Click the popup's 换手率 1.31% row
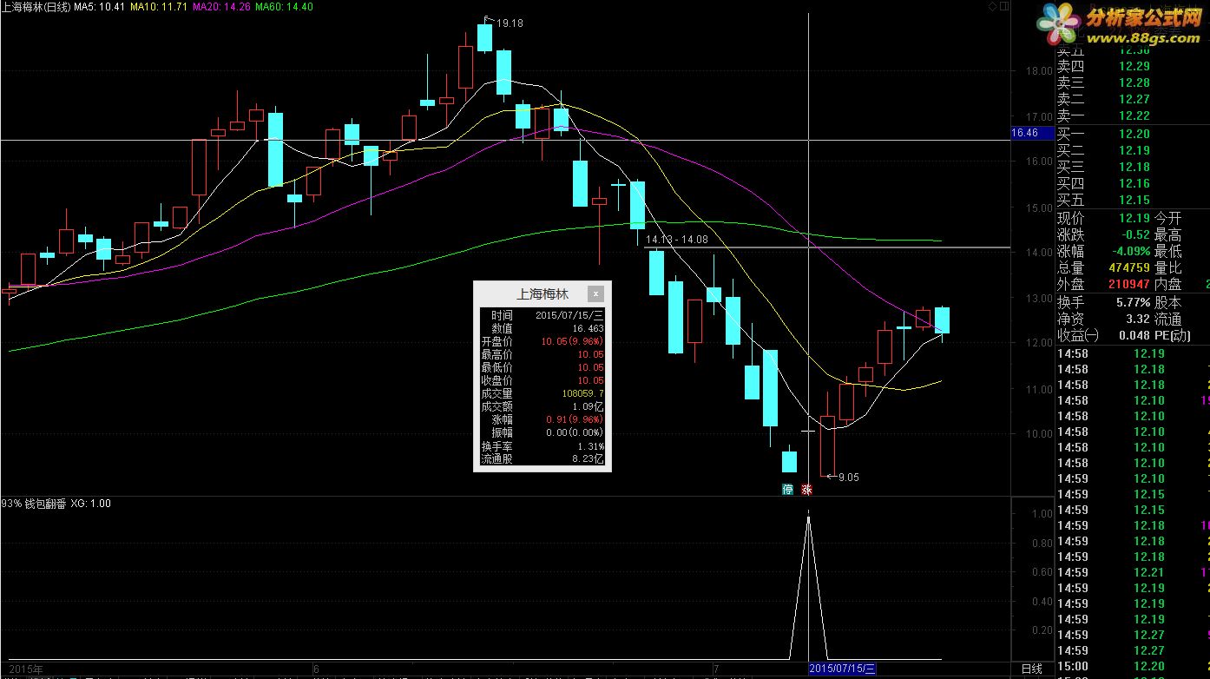Screen dimensions: 1210x679 [543, 446]
